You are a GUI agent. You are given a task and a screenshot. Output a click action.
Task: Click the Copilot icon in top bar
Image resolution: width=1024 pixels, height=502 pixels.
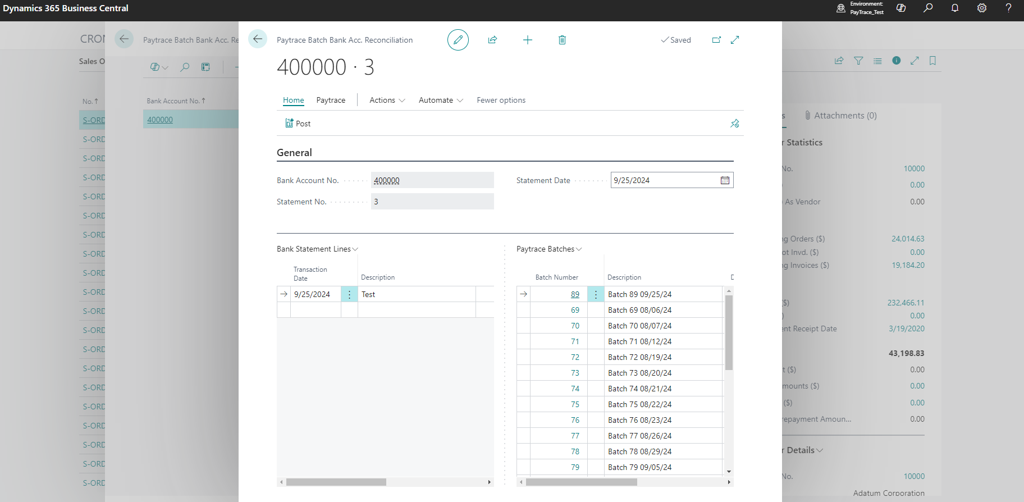click(x=901, y=8)
